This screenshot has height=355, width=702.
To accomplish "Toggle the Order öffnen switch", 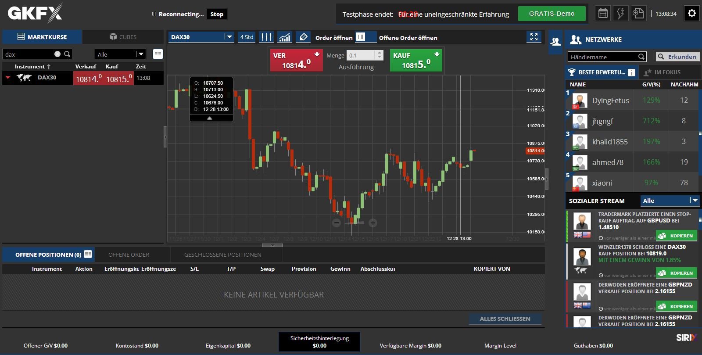I will pos(366,37).
